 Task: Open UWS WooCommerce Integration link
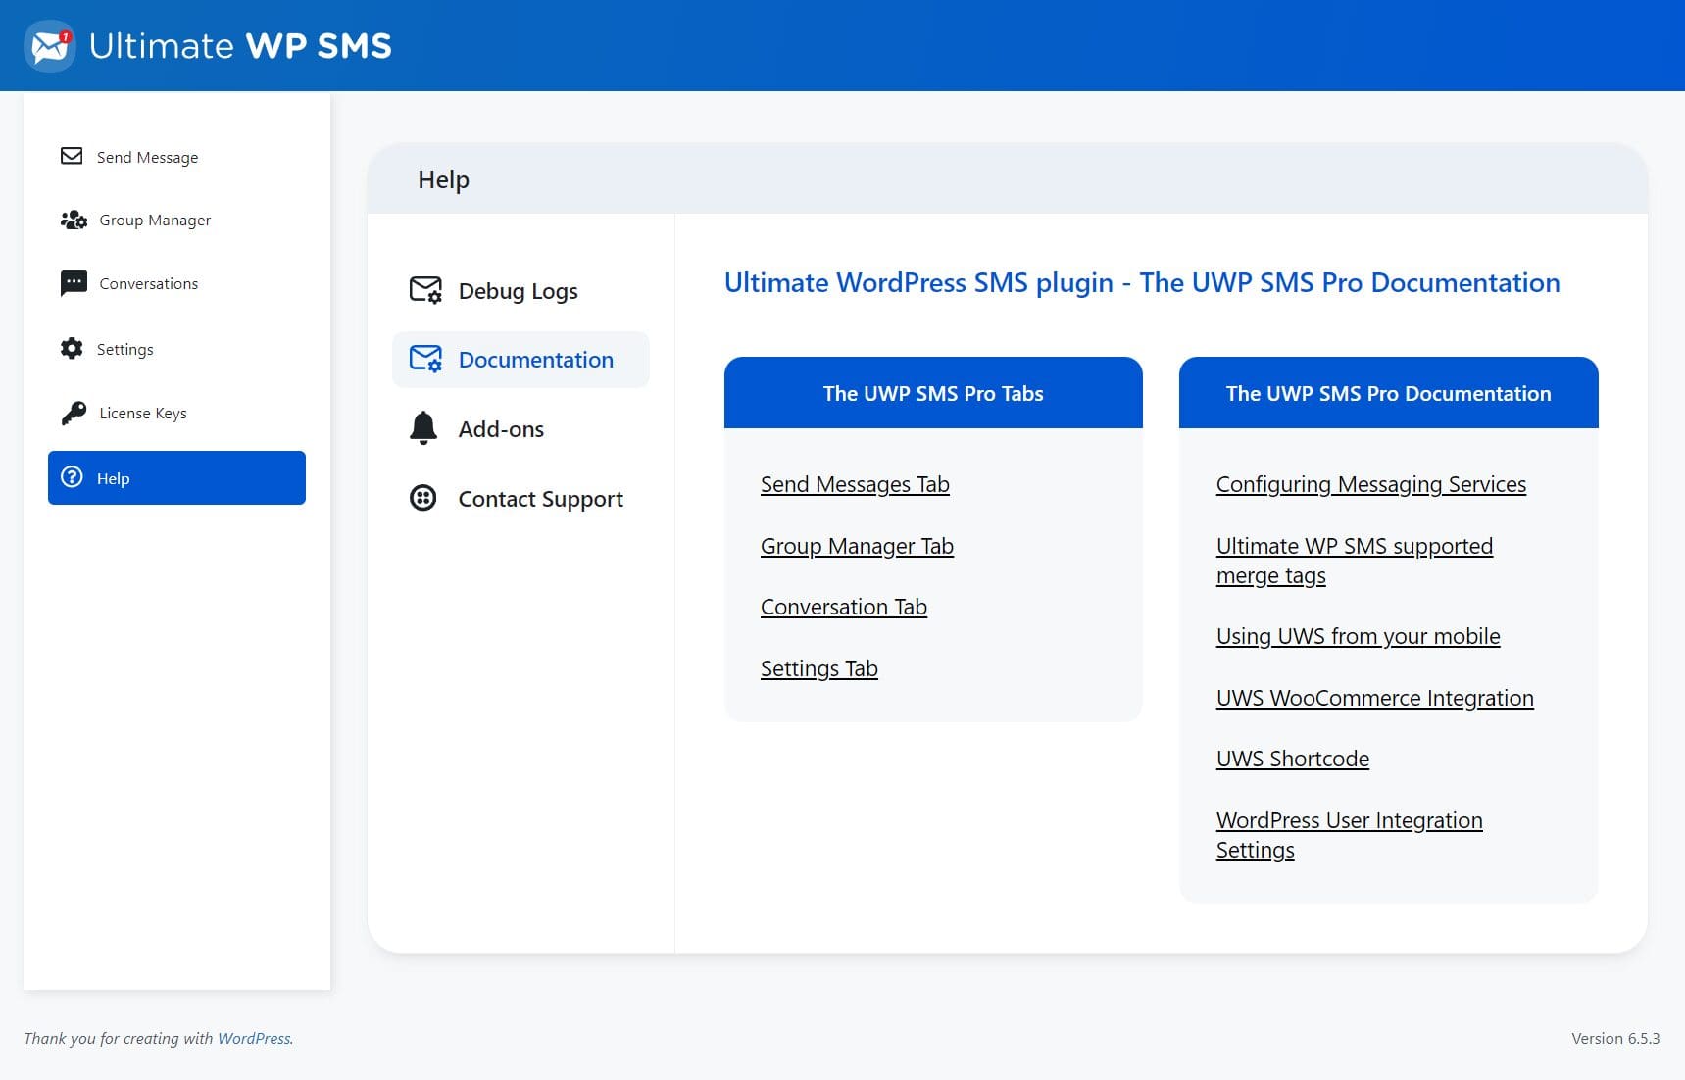click(1375, 698)
